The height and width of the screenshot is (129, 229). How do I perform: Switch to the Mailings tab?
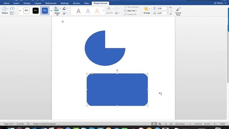coord(64,3)
